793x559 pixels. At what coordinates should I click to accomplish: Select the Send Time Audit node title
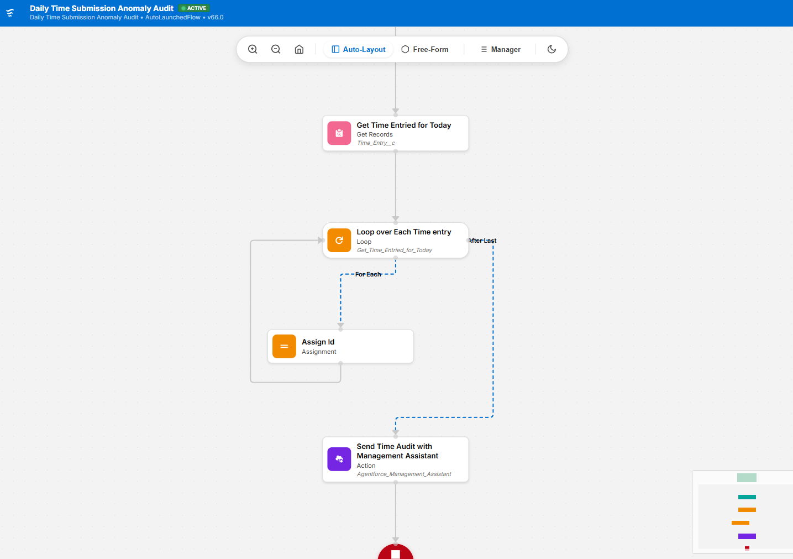pos(397,451)
